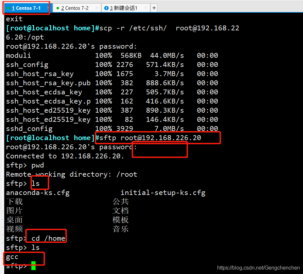Switch to the Centos 7-1 session tab

point(26,8)
